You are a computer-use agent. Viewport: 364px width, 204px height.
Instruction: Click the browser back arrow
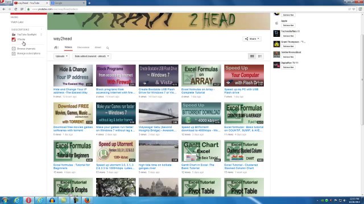(x=4, y=9)
